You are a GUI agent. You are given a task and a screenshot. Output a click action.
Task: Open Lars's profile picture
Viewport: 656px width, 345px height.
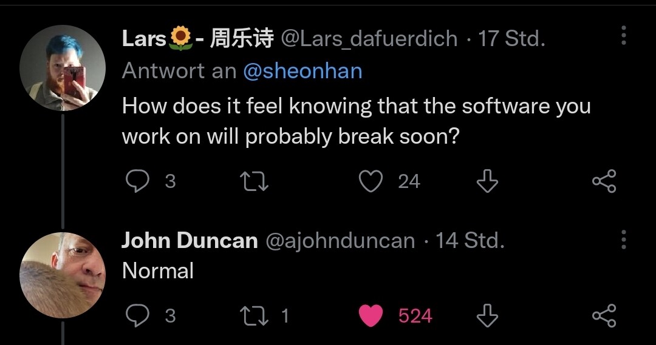pos(63,69)
